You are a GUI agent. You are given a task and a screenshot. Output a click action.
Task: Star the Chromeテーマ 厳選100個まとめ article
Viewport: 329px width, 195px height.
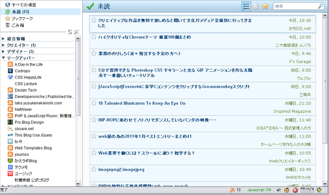tap(94, 37)
